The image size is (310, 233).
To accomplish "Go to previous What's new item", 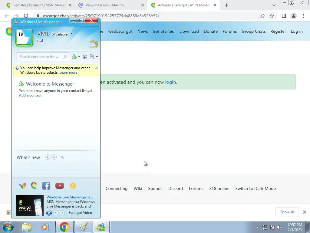I will tap(48, 157).
